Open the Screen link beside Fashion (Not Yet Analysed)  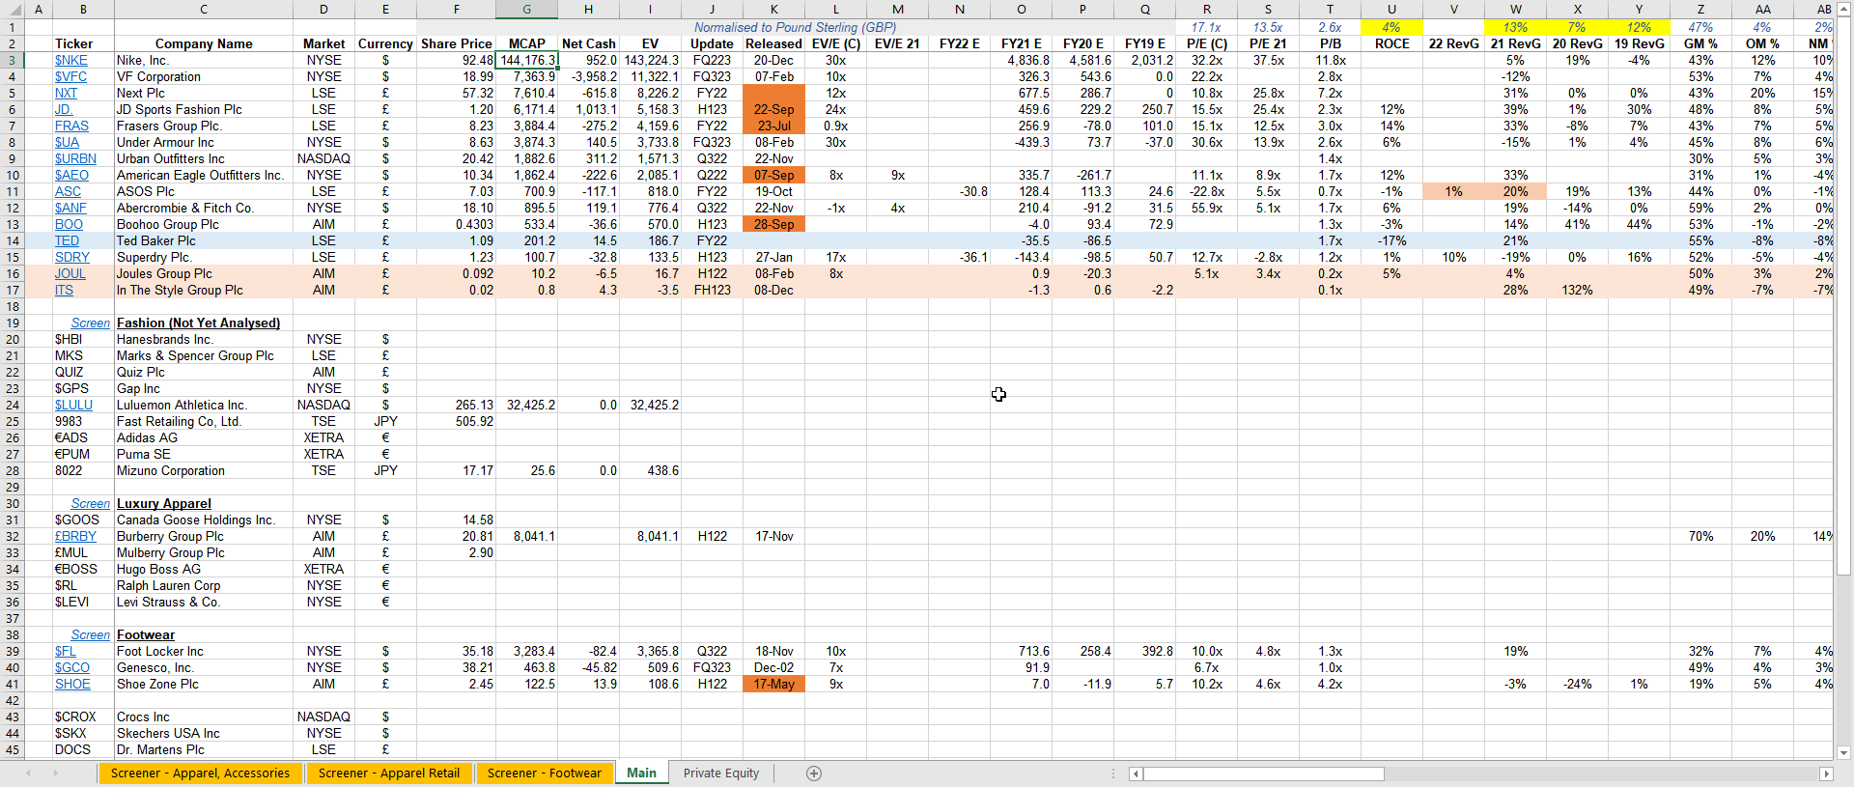[91, 323]
